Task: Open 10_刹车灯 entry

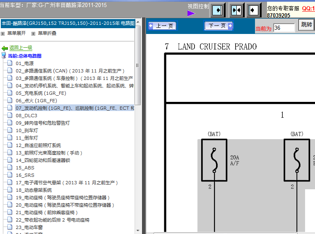Action: point(27,130)
